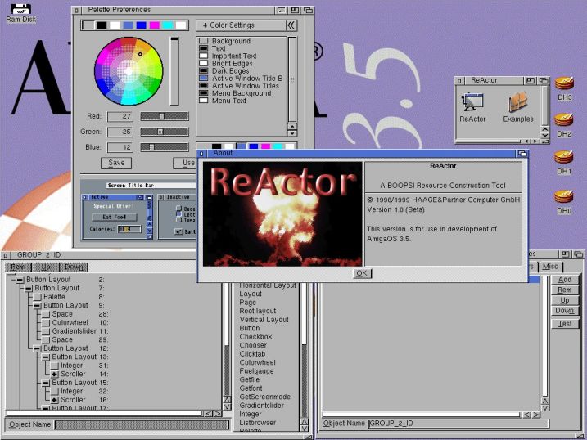587x440 pixels.
Task: Expand the Scroller node numbered 16
Action: click(x=55, y=400)
